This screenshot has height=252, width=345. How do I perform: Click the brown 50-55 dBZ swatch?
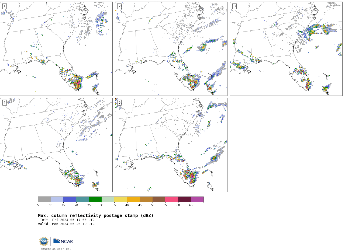tap(159, 199)
